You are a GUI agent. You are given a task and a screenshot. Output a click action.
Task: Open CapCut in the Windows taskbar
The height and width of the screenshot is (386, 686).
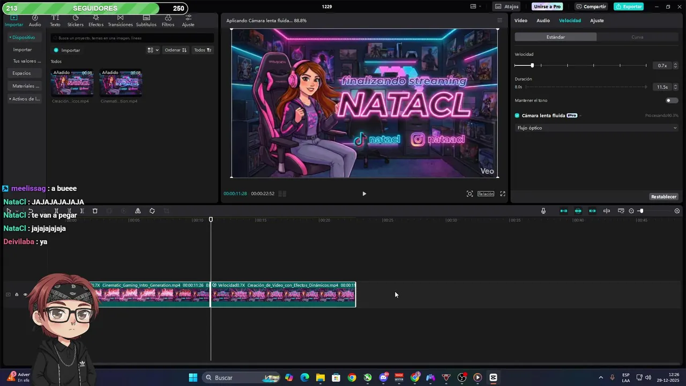(x=493, y=377)
